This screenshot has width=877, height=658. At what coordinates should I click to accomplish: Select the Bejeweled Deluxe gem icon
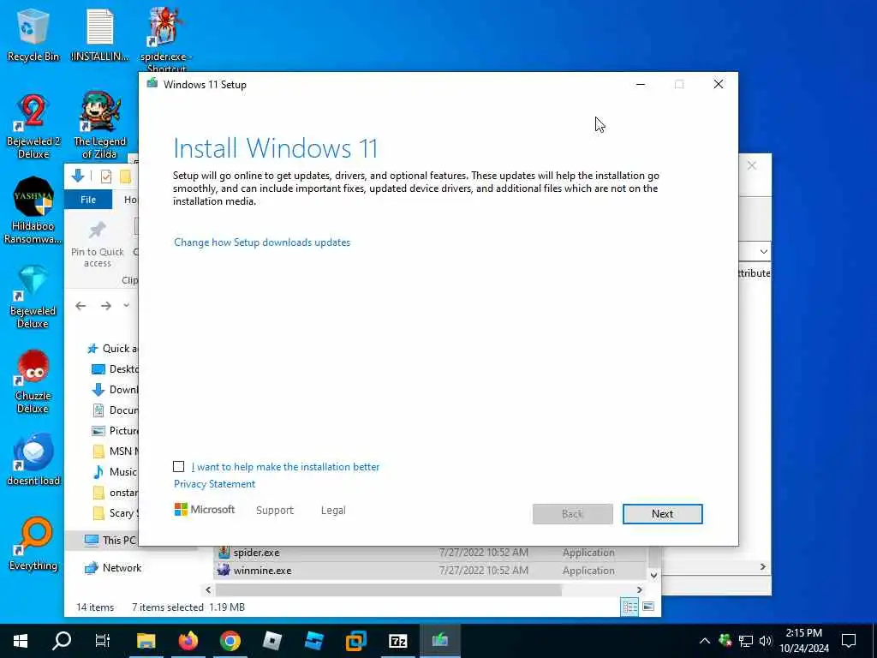tap(33, 297)
